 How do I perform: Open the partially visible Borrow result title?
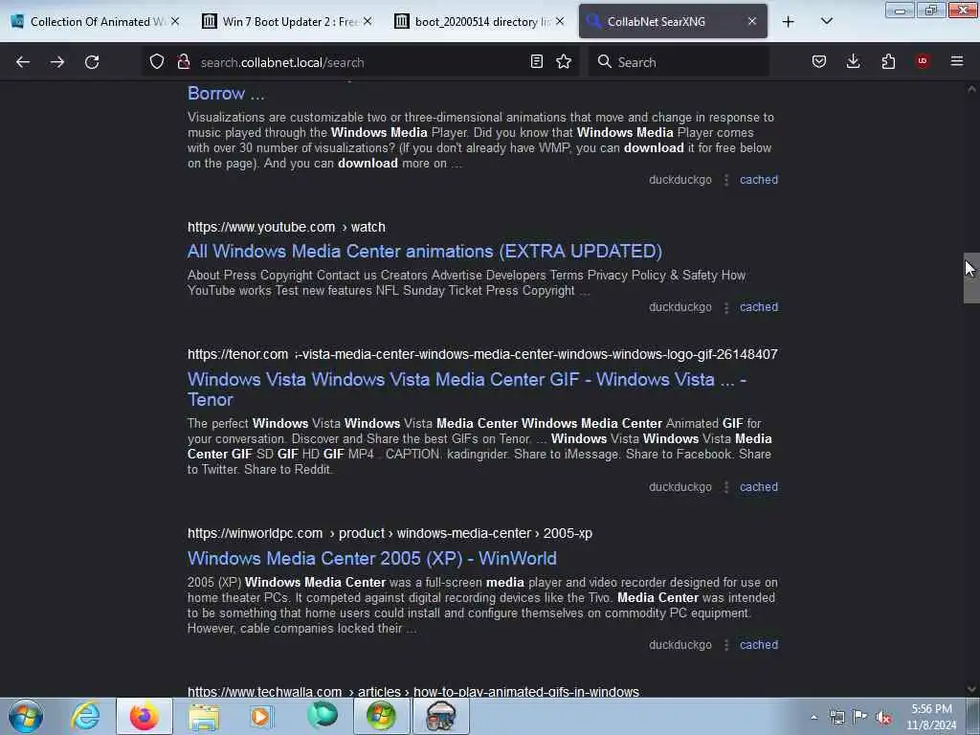pyautogui.click(x=226, y=94)
